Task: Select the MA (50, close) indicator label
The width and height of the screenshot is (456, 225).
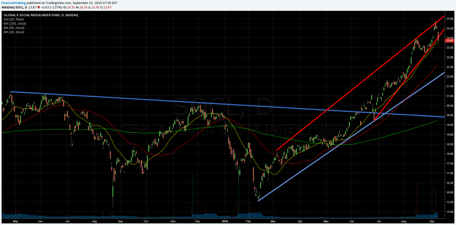Action: (x=14, y=28)
